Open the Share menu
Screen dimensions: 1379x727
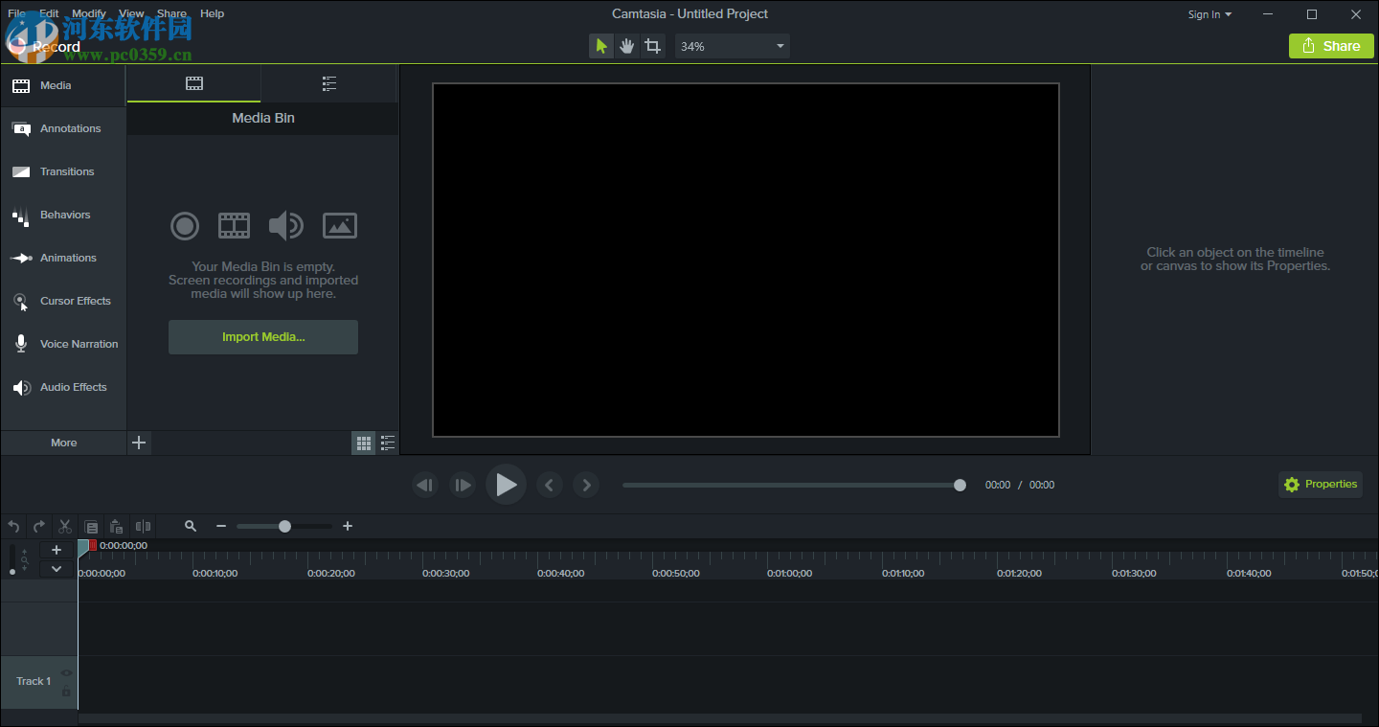[171, 13]
